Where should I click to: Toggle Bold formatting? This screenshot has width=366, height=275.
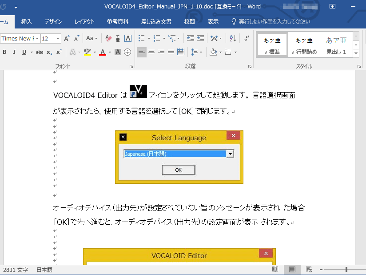4,52
